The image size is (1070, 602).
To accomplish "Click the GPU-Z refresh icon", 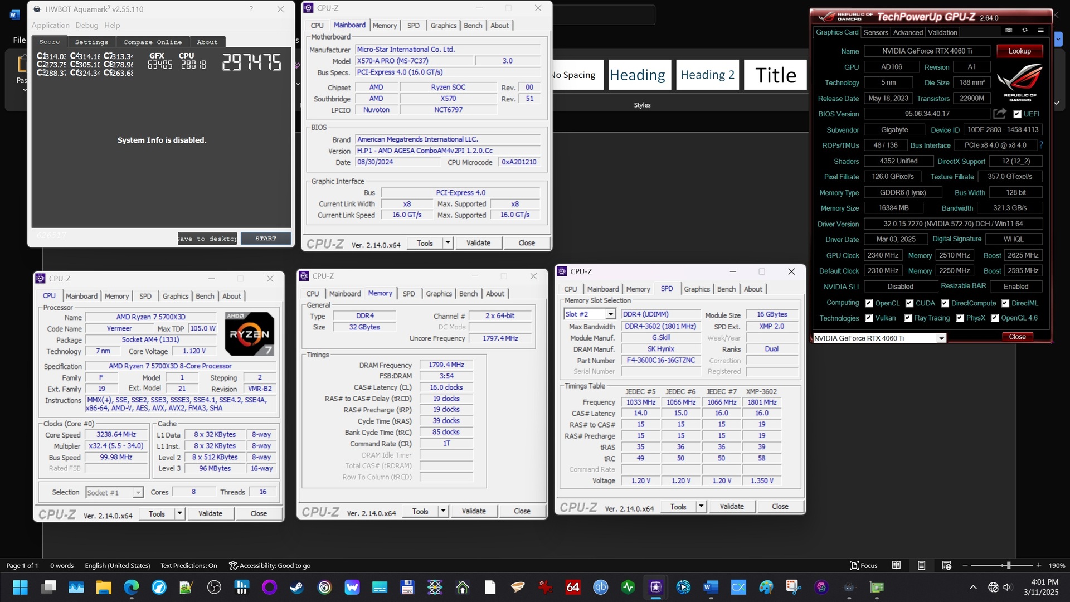I will coord(1025,30).
